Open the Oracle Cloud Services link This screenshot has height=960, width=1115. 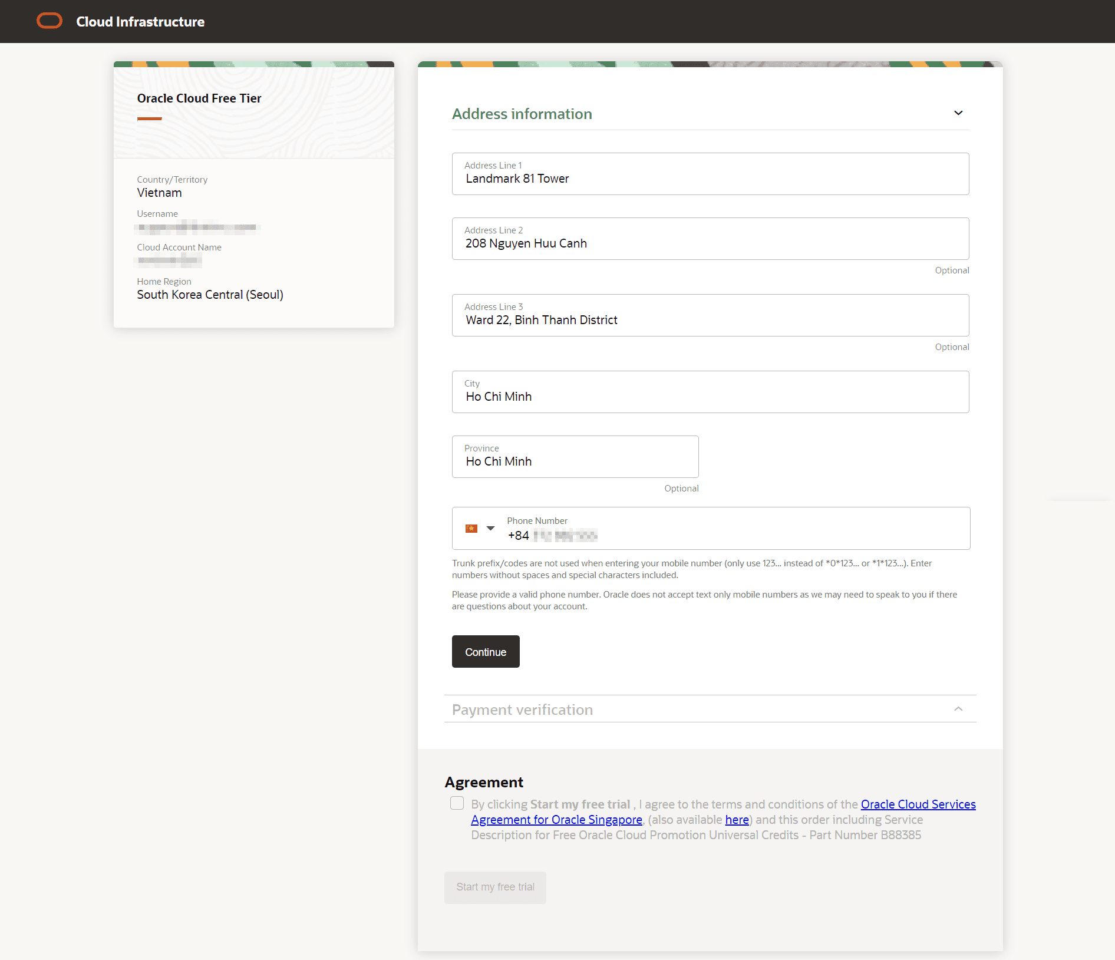tap(918, 804)
